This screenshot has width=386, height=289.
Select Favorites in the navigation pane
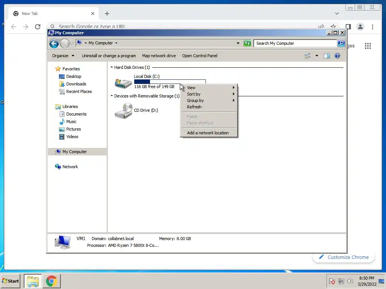point(71,69)
